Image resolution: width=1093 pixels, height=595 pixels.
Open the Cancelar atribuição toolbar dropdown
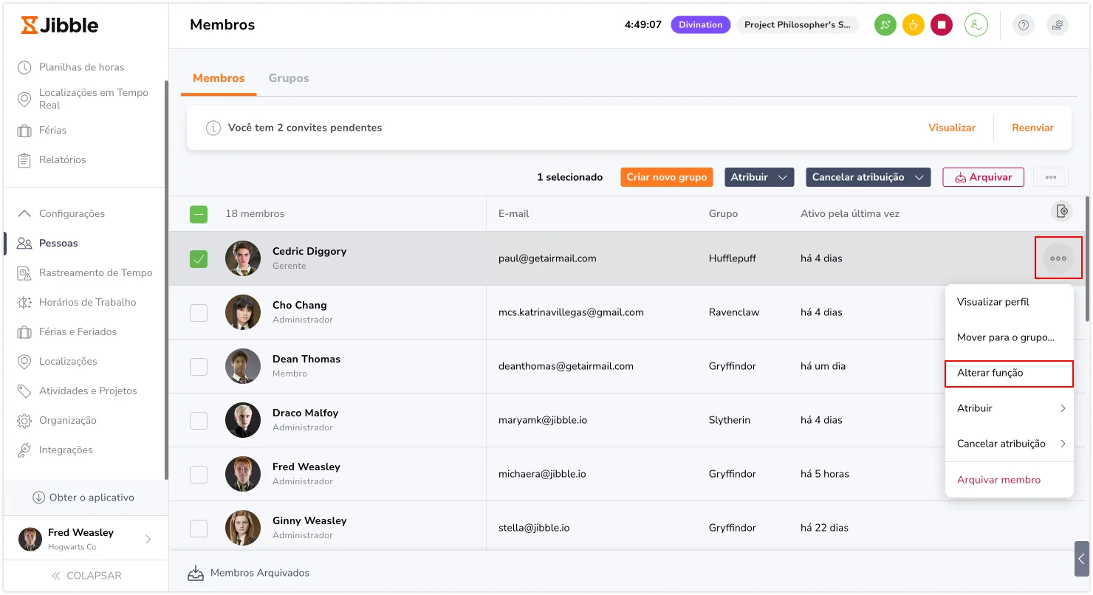(x=868, y=177)
